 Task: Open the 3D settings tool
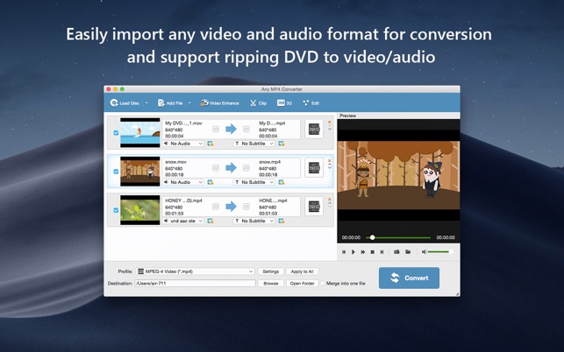tap(284, 103)
